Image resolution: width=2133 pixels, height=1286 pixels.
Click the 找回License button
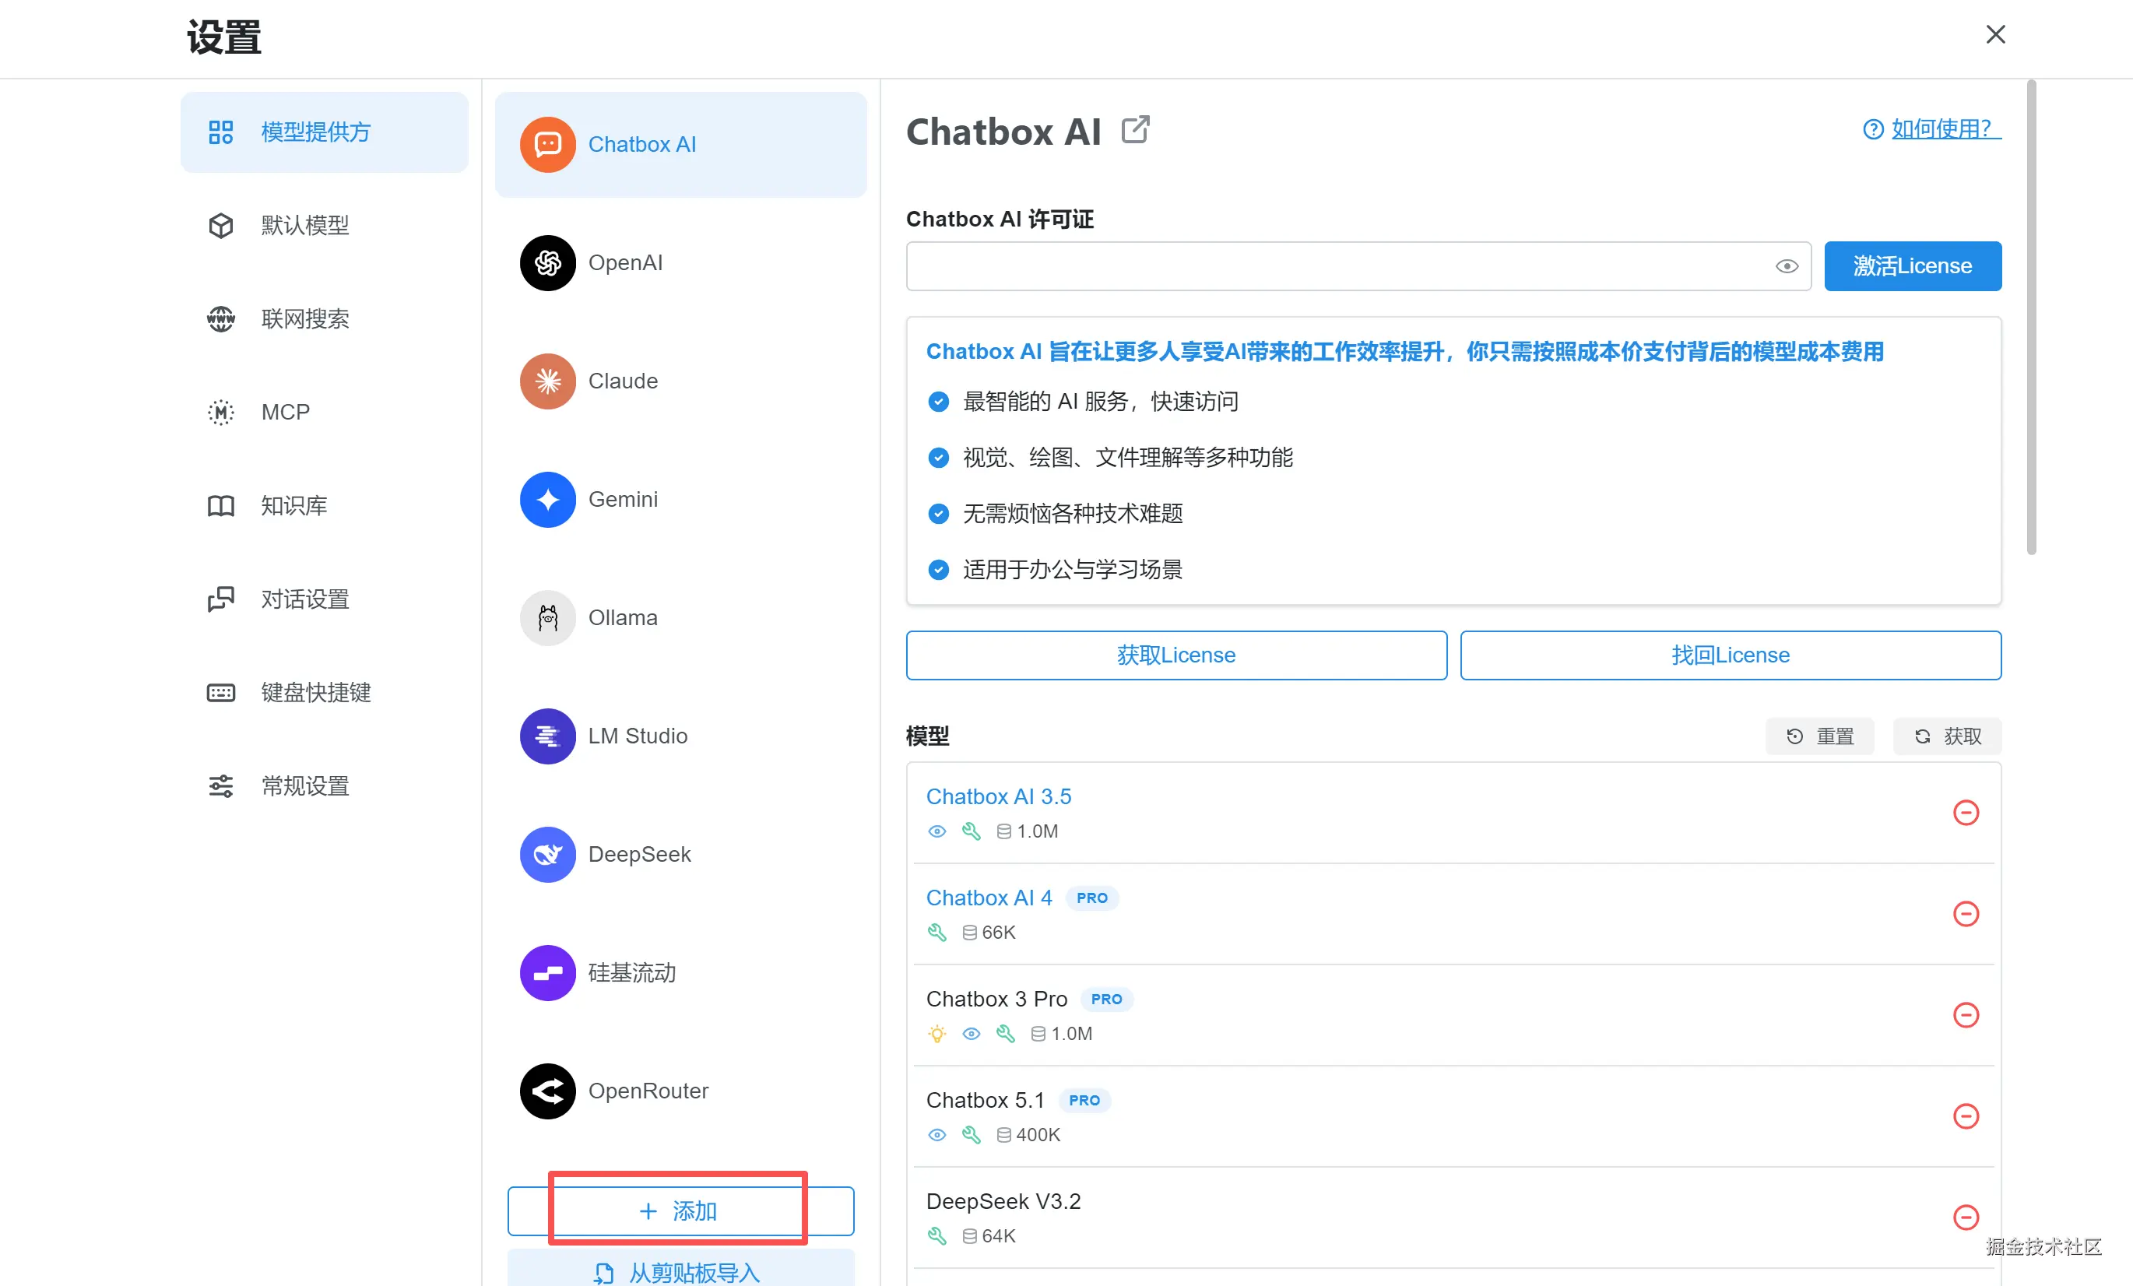click(1731, 656)
